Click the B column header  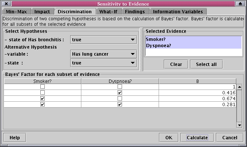coord(197,81)
